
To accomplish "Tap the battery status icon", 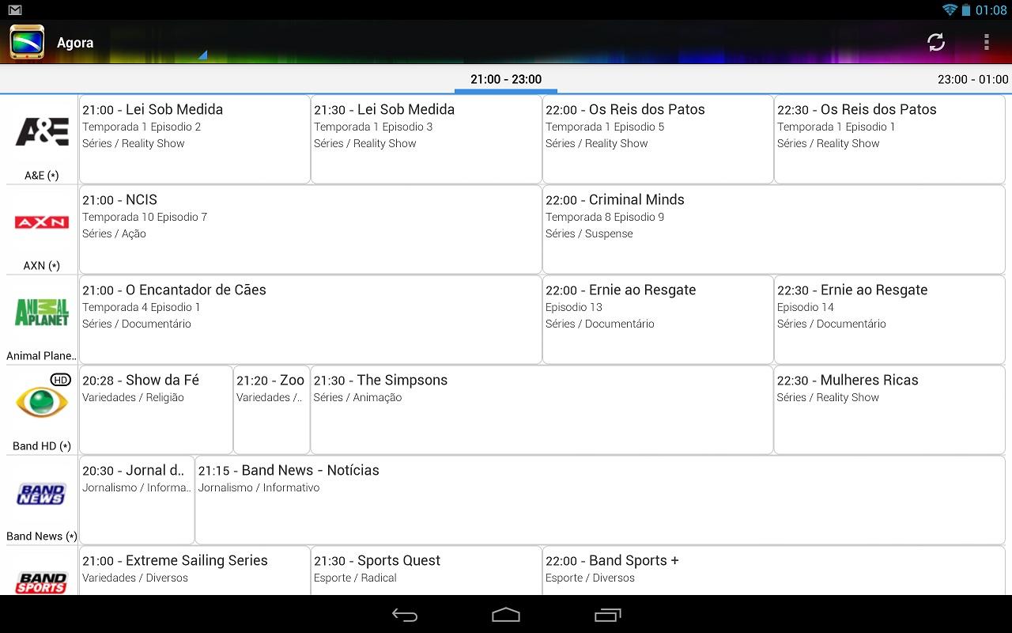I will (965, 9).
